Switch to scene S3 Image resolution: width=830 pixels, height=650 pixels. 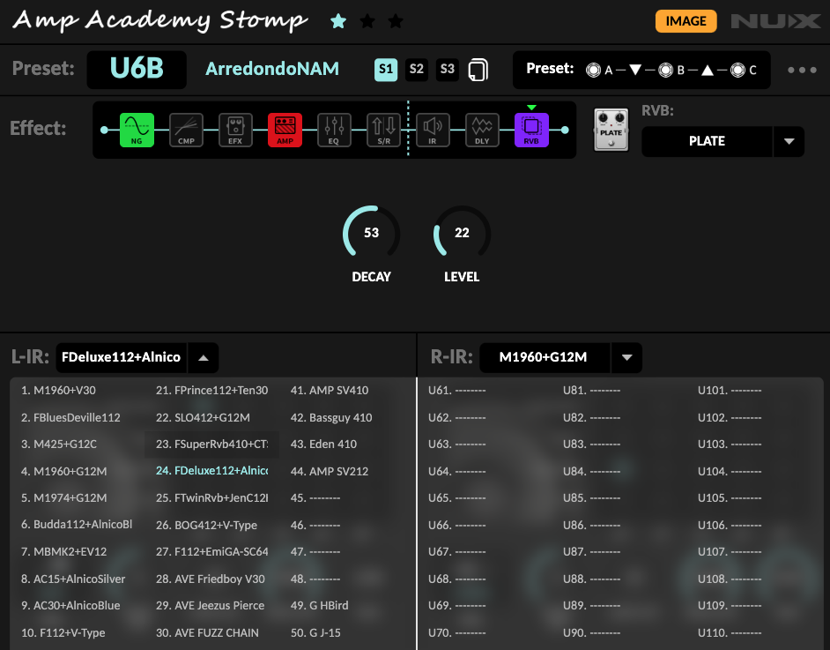448,70
